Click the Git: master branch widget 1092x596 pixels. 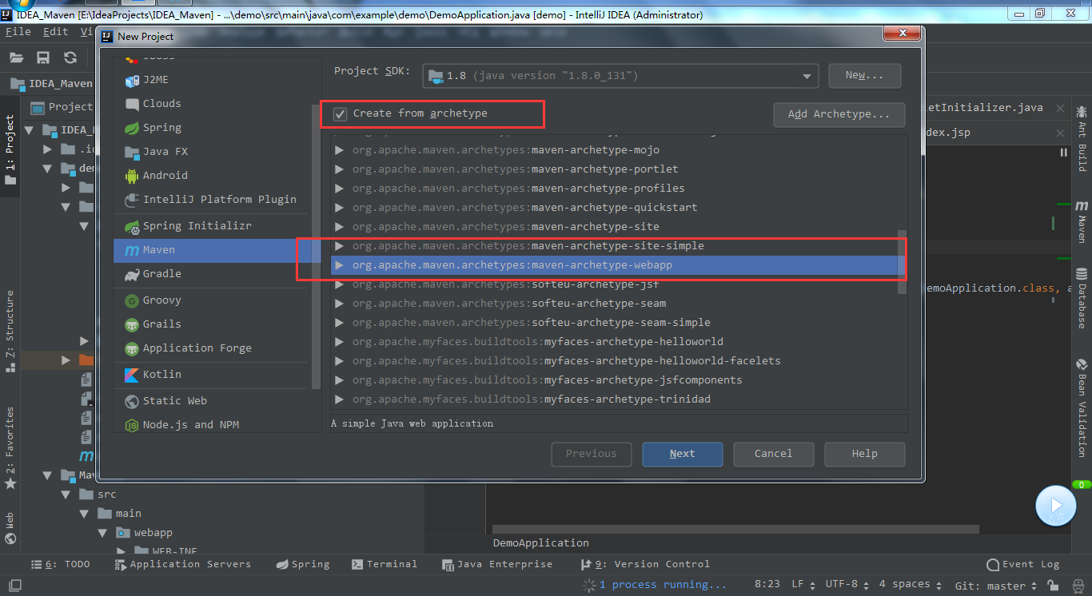coord(995,586)
